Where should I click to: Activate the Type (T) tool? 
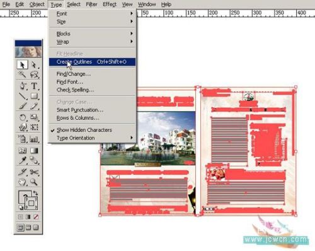34,86
